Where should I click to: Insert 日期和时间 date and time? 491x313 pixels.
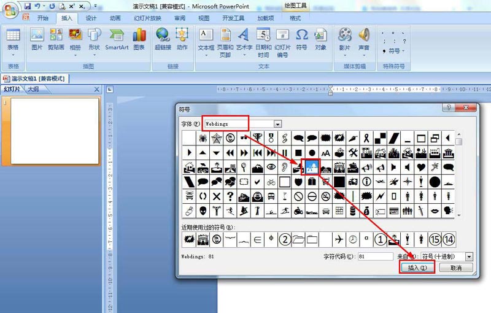263,42
